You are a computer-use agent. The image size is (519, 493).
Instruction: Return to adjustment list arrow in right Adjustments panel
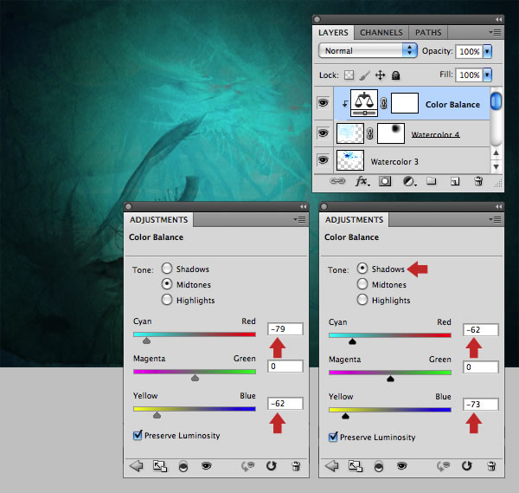331,466
